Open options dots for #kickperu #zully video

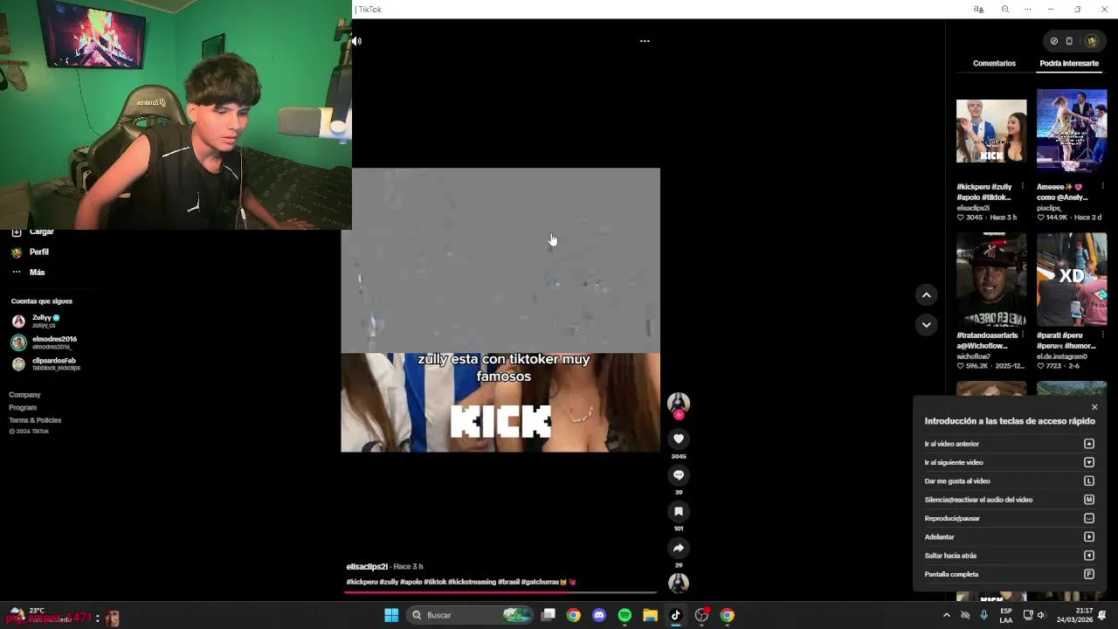click(x=1023, y=186)
